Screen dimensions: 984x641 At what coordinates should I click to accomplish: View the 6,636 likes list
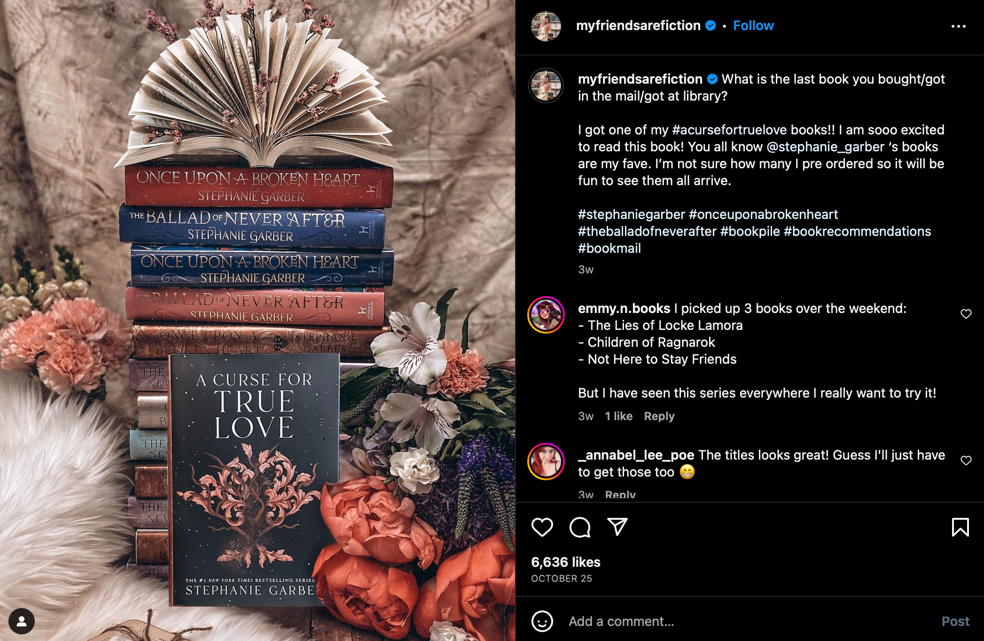pyautogui.click(x=566, y=562)
